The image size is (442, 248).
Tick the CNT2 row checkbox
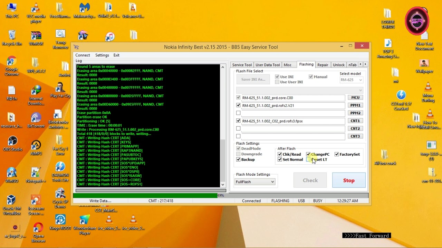point(238,128)
